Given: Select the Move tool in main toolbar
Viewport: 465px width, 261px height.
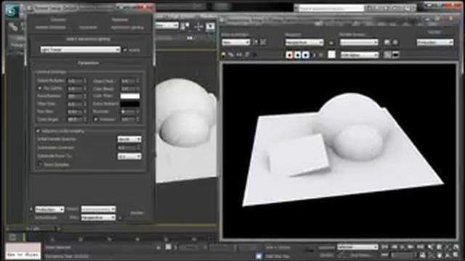Looking at the screenshot, I should [x=198, y=27].
